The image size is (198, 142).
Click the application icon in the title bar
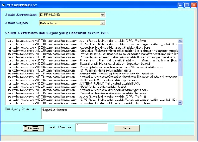3,5
